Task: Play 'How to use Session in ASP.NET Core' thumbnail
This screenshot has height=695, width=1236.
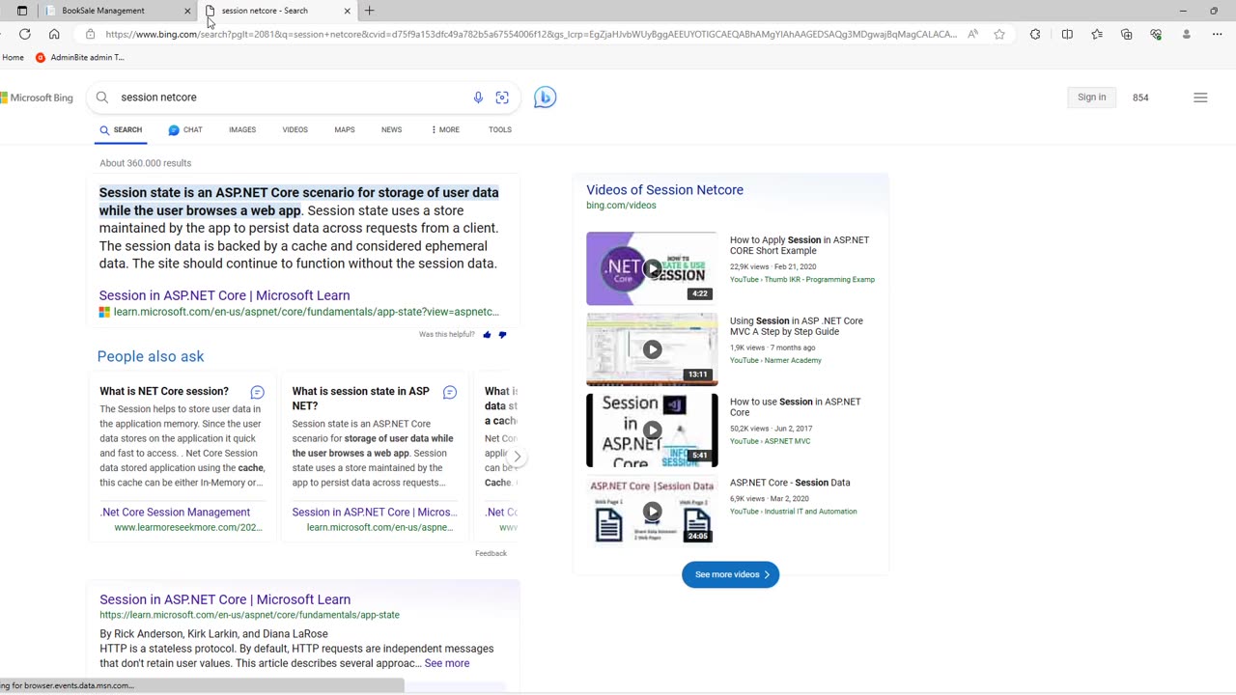Action: click(x=652, y=431)
